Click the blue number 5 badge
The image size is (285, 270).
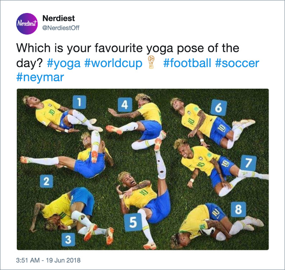[133, 222]
